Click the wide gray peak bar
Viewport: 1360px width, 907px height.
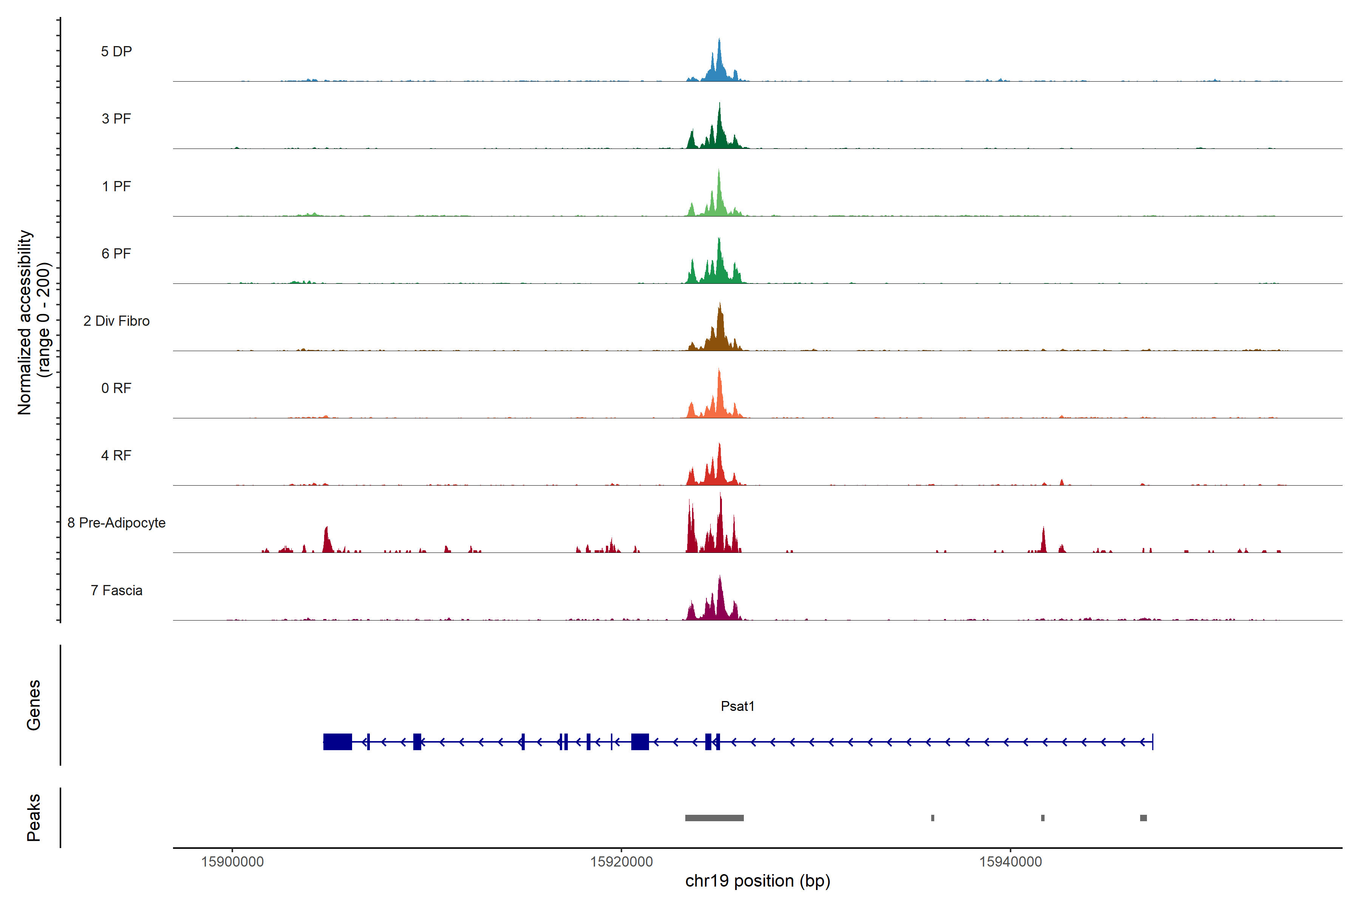714,818
